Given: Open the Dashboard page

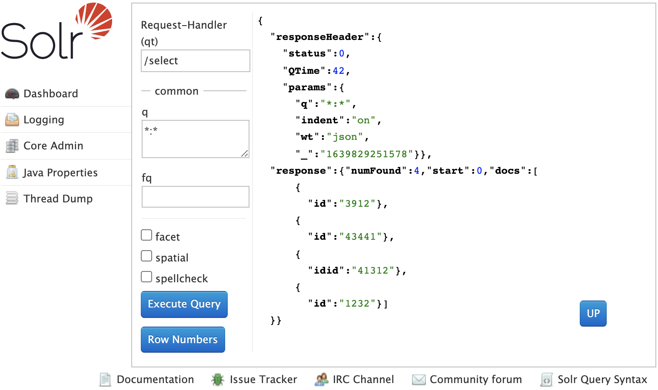Looking at the screenshot, I should tap(51, 93).
